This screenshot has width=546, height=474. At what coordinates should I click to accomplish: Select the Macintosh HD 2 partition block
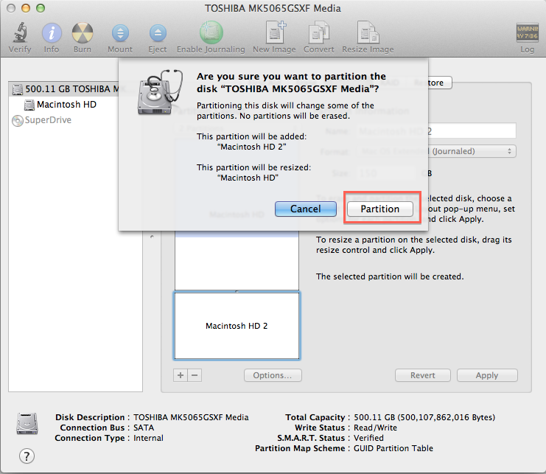[237, 325]
